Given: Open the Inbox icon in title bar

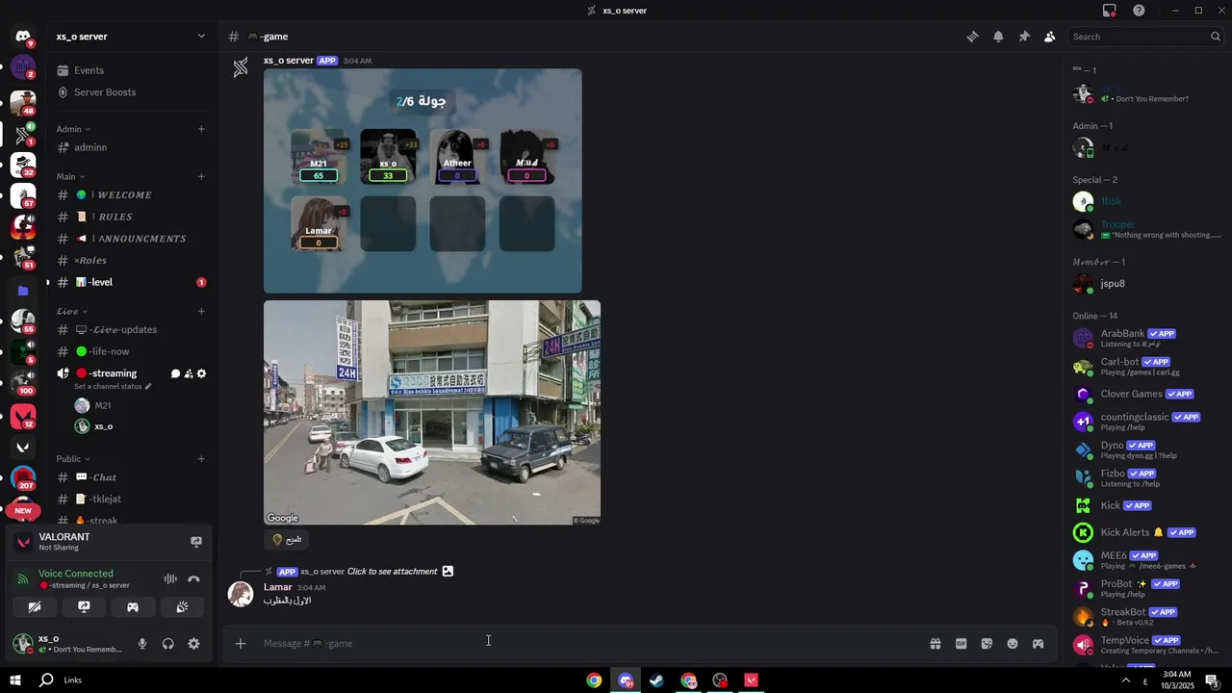Looking at the screenshot, I should tap(1110, 11).
